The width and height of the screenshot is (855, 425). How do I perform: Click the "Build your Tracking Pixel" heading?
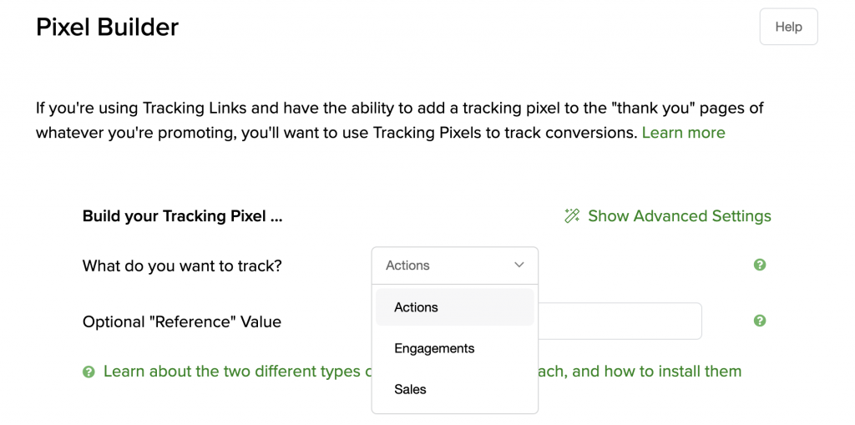182,216
